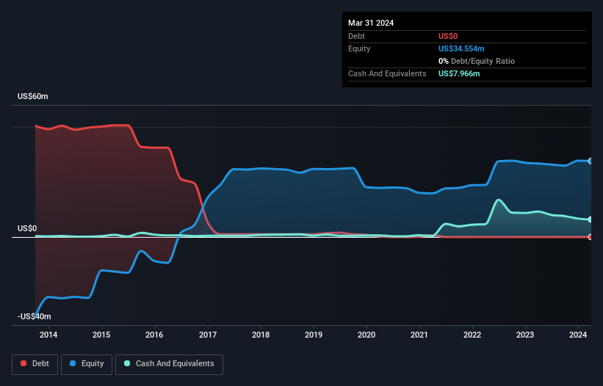This screenshot has height=386, width=603.
Task: Click the 2018 x-axis label
Action: pyautogui.click(x=261, y=335)
